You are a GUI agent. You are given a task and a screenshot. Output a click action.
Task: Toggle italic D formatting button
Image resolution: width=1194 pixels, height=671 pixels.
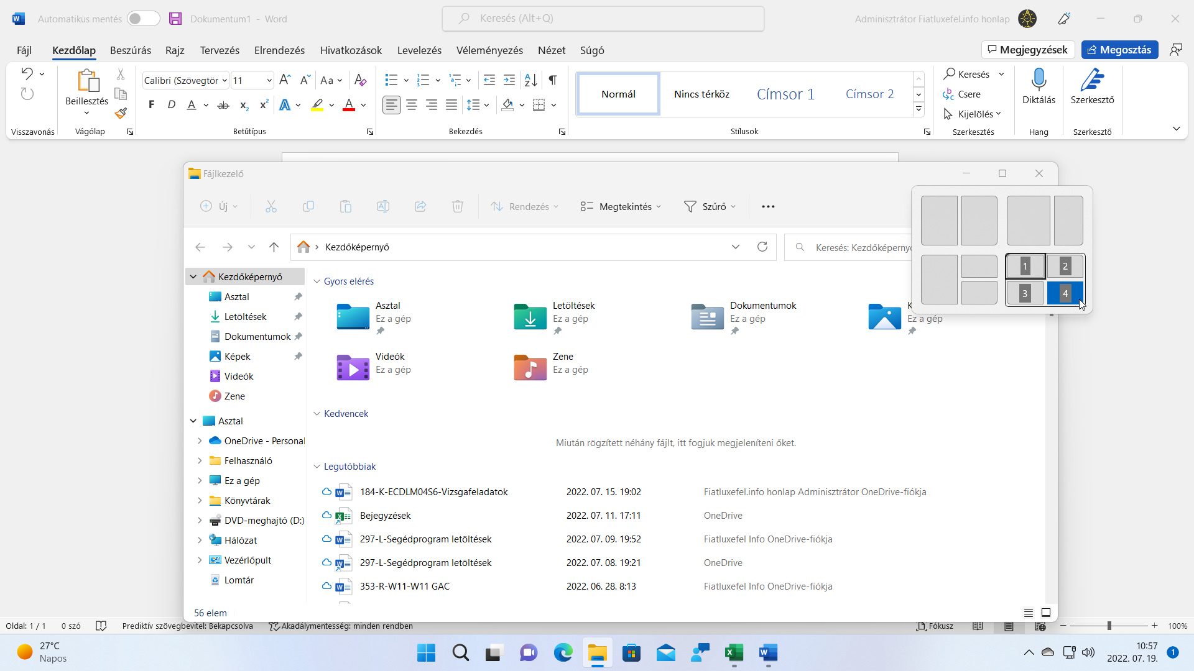pos(172,105)
